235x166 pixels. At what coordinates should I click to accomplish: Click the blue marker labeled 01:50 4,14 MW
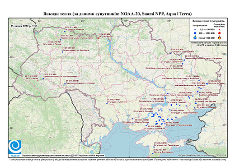[65, 32]
